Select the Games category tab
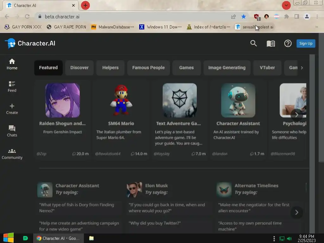This screenshot has height=243, width=324. (x=186, y=68)
